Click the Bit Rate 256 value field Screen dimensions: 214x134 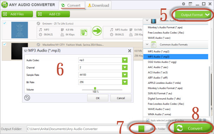click(100, 82)
